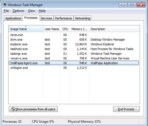148x126 pixels.
Task: Sort by Image Name column header
Action: pos(26,29)
